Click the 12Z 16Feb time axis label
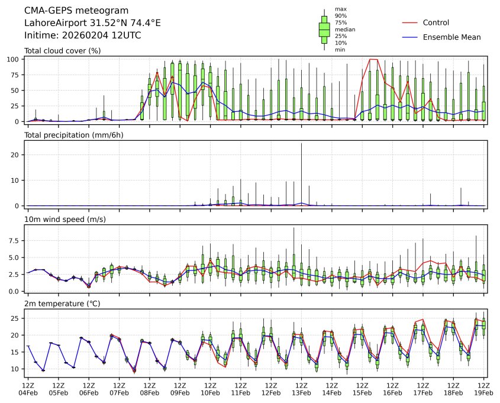Screen dimensions: 500x403 tap(393, 389)
